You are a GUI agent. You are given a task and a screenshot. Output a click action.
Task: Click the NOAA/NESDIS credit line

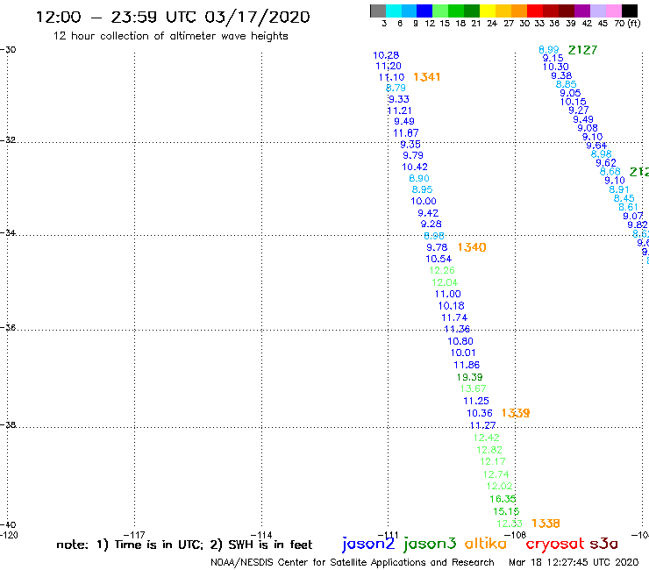click(x=353, y=562)
